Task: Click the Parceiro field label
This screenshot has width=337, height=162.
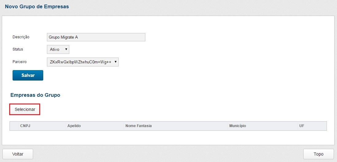Action: click(x=20, y=62)
